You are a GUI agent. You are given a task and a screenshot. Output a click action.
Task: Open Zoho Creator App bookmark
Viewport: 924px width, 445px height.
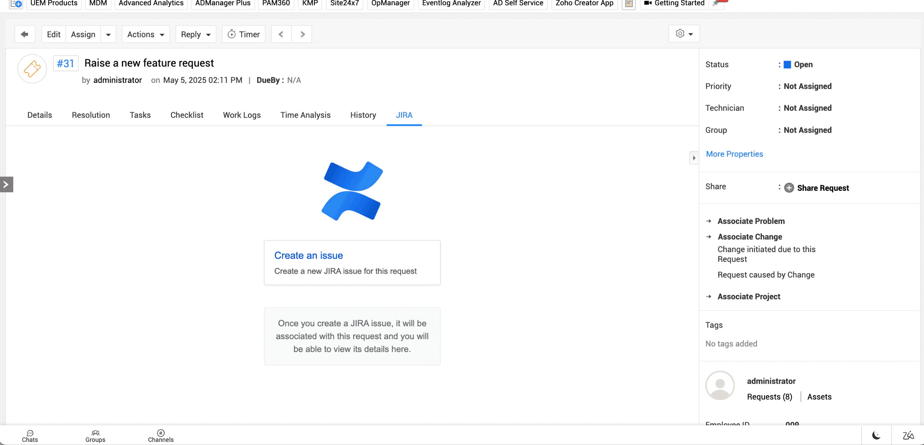coord(584,3)
